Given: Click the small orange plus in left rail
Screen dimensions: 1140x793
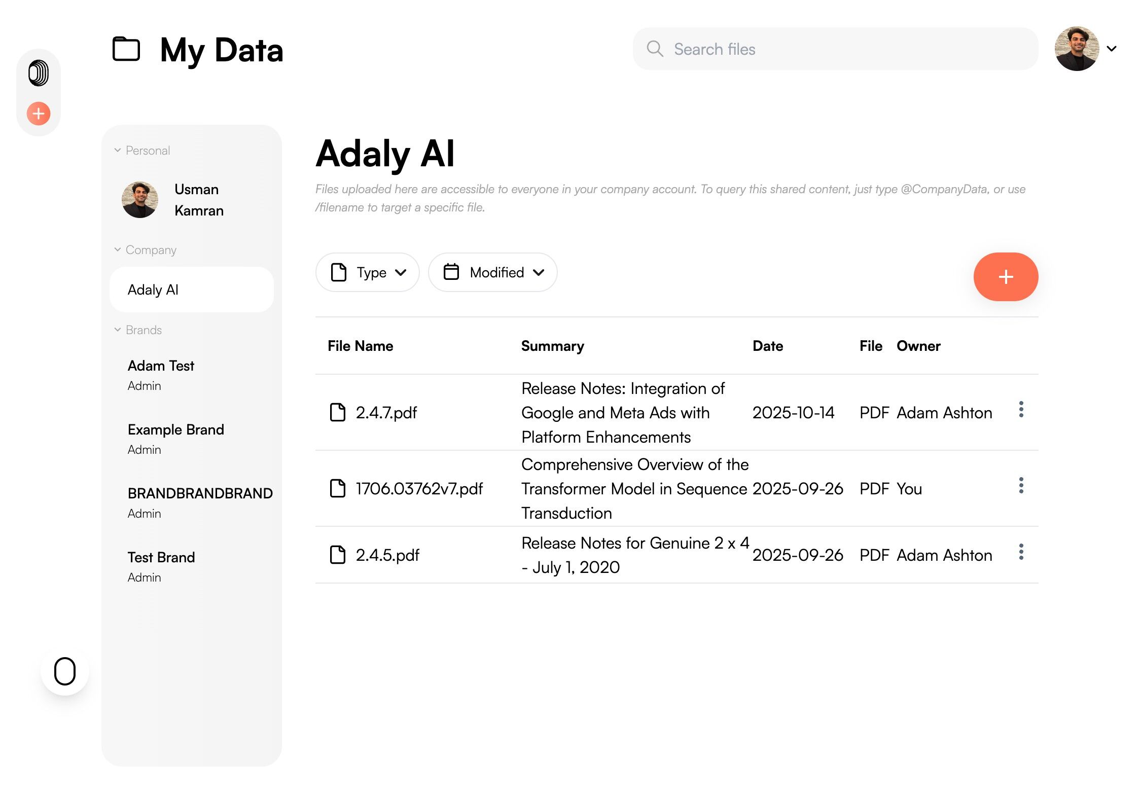Looking at the screenshot, I should point(39,114).
